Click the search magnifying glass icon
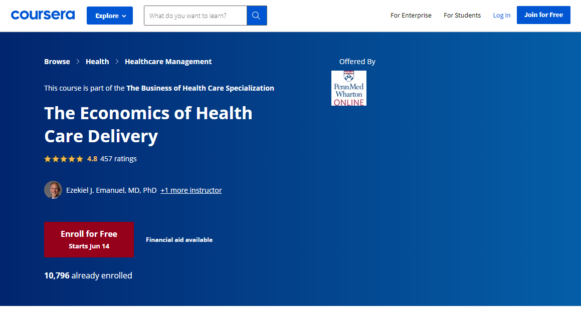 (257, 16)
